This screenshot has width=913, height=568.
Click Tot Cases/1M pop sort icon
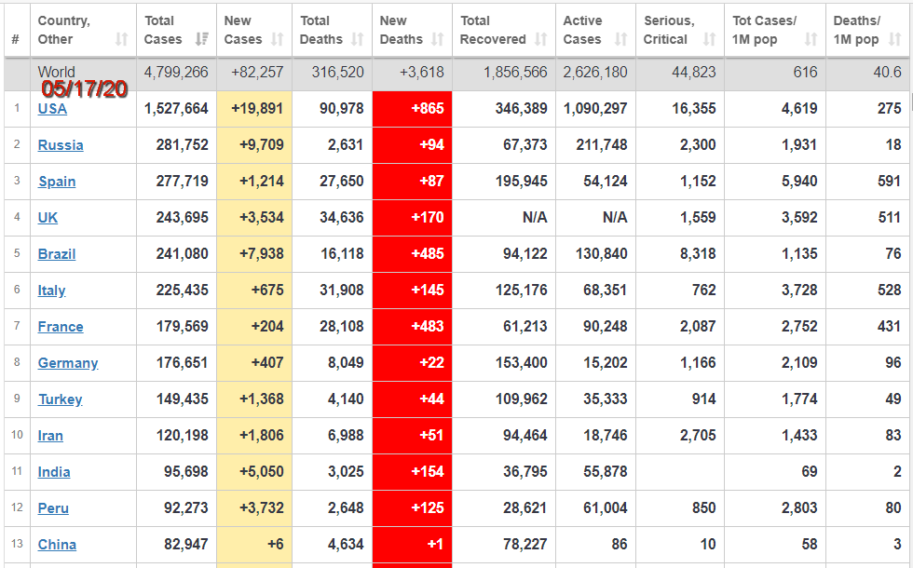(811, 39)
